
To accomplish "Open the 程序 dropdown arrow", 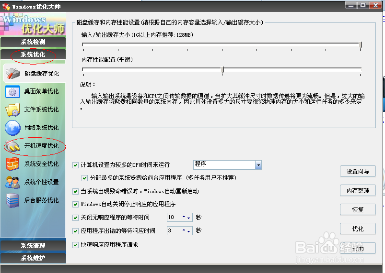I will pos(258,165).
